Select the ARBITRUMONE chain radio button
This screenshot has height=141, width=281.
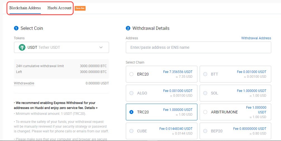click(205, 112)
